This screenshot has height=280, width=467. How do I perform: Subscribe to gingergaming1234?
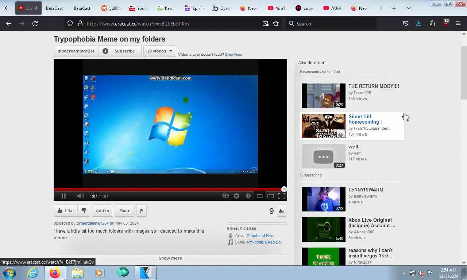tap(120, 51)
